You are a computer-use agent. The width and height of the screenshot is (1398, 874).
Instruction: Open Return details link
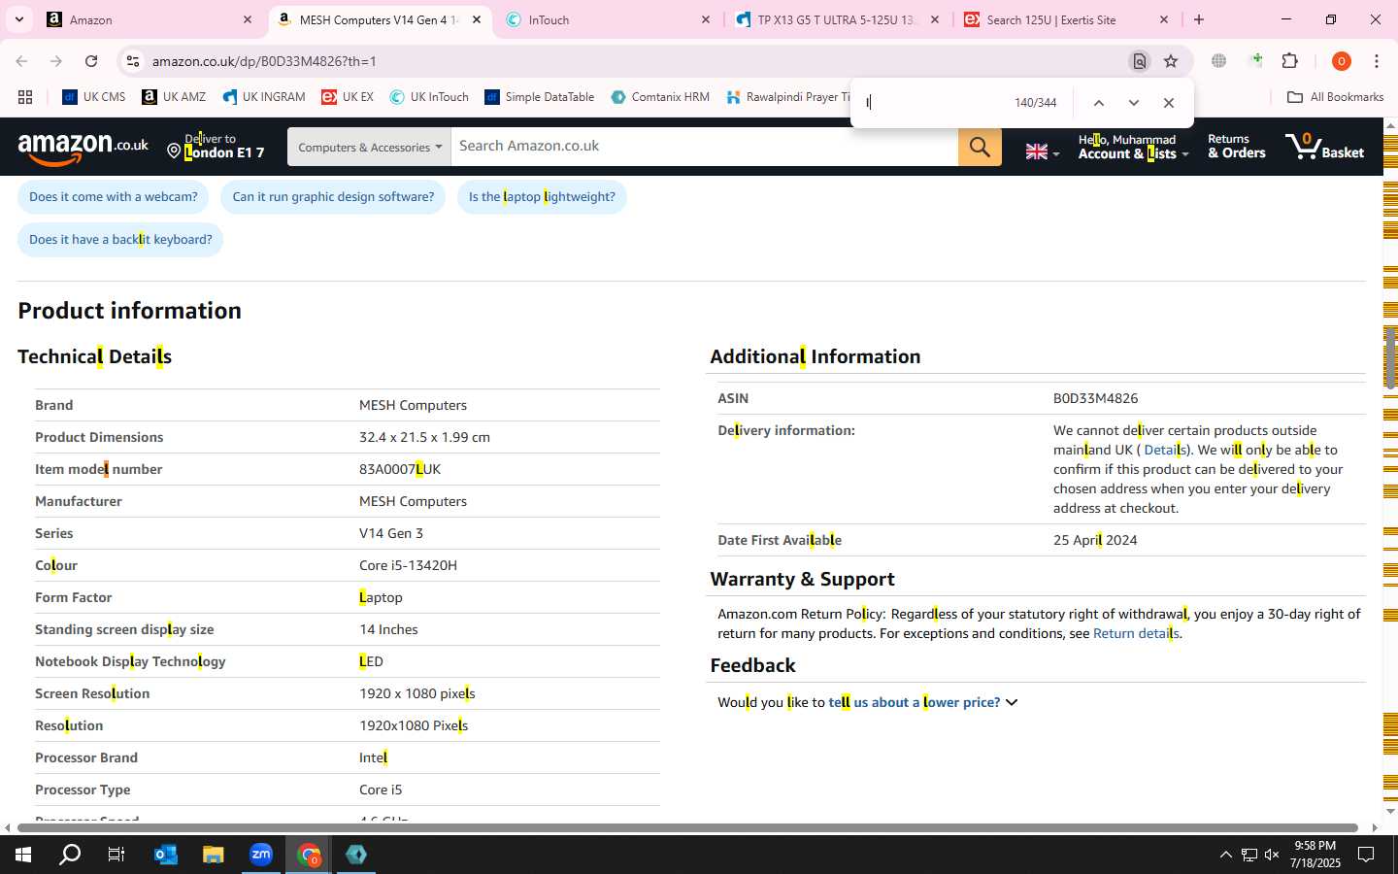[1136, 633]
